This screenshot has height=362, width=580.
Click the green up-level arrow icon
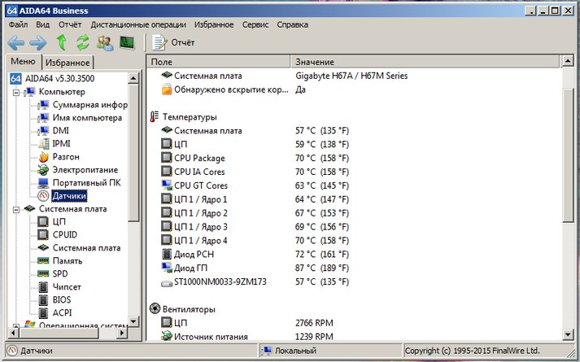(x=62, y=42)
